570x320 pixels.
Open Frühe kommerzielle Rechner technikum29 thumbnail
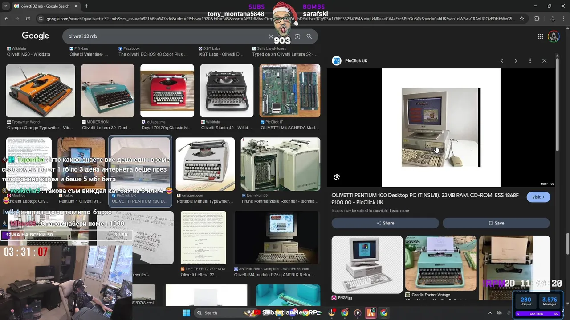pos(281,164)
